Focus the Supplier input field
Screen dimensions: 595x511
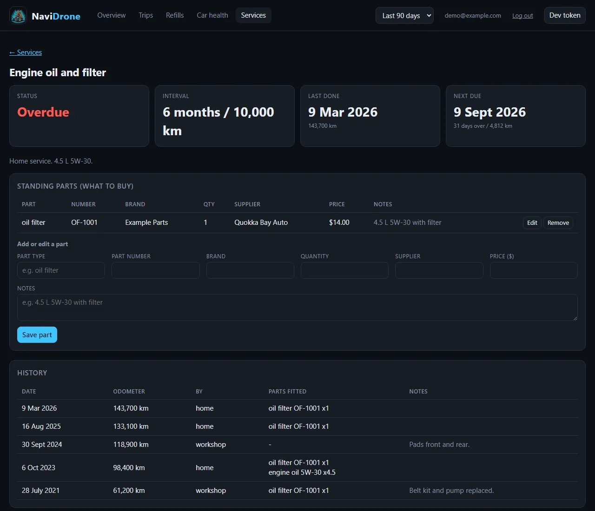(439, 270)
